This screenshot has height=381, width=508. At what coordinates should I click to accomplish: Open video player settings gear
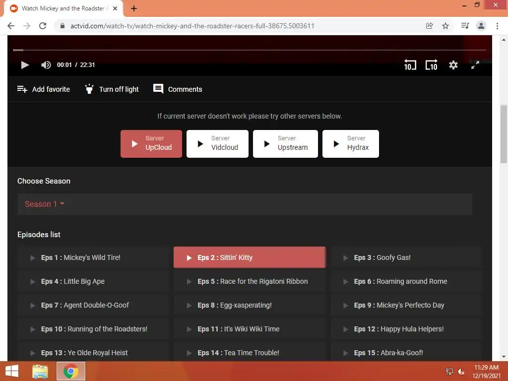pyautogui.click(x=453, y=65)
